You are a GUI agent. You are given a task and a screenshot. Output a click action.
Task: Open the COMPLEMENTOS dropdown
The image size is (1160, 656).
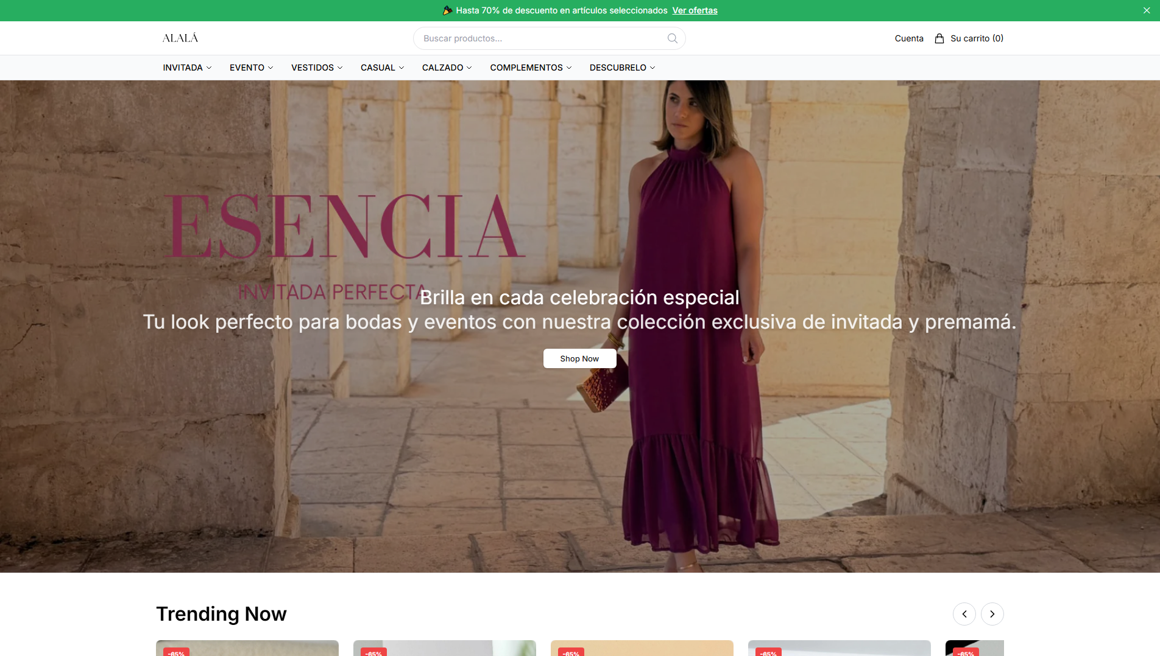tap(531, 68)
